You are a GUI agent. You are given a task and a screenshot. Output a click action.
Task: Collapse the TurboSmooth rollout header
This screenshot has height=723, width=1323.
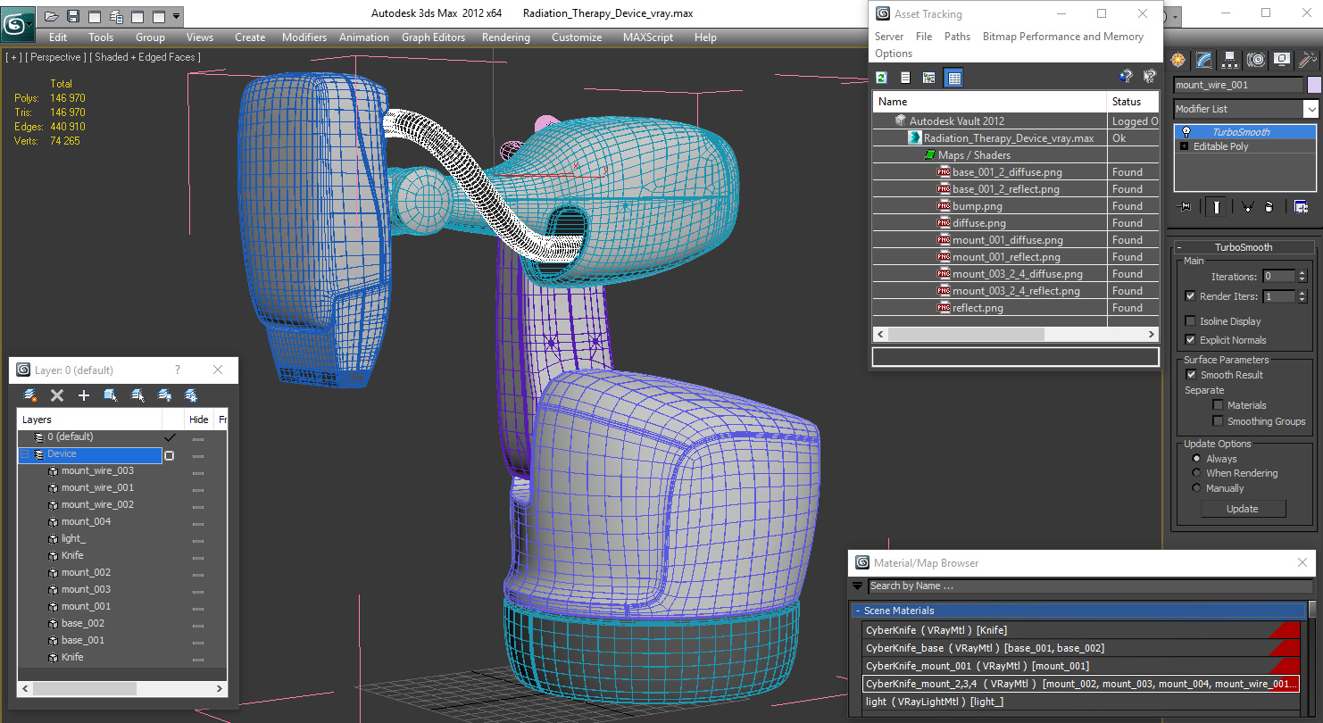[x=1244, y=247]
